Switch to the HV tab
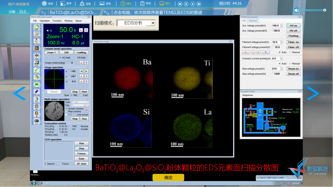 (x=244, y=21)
